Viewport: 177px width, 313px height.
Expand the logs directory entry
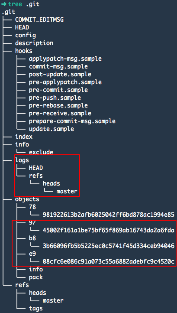(22, 160)
